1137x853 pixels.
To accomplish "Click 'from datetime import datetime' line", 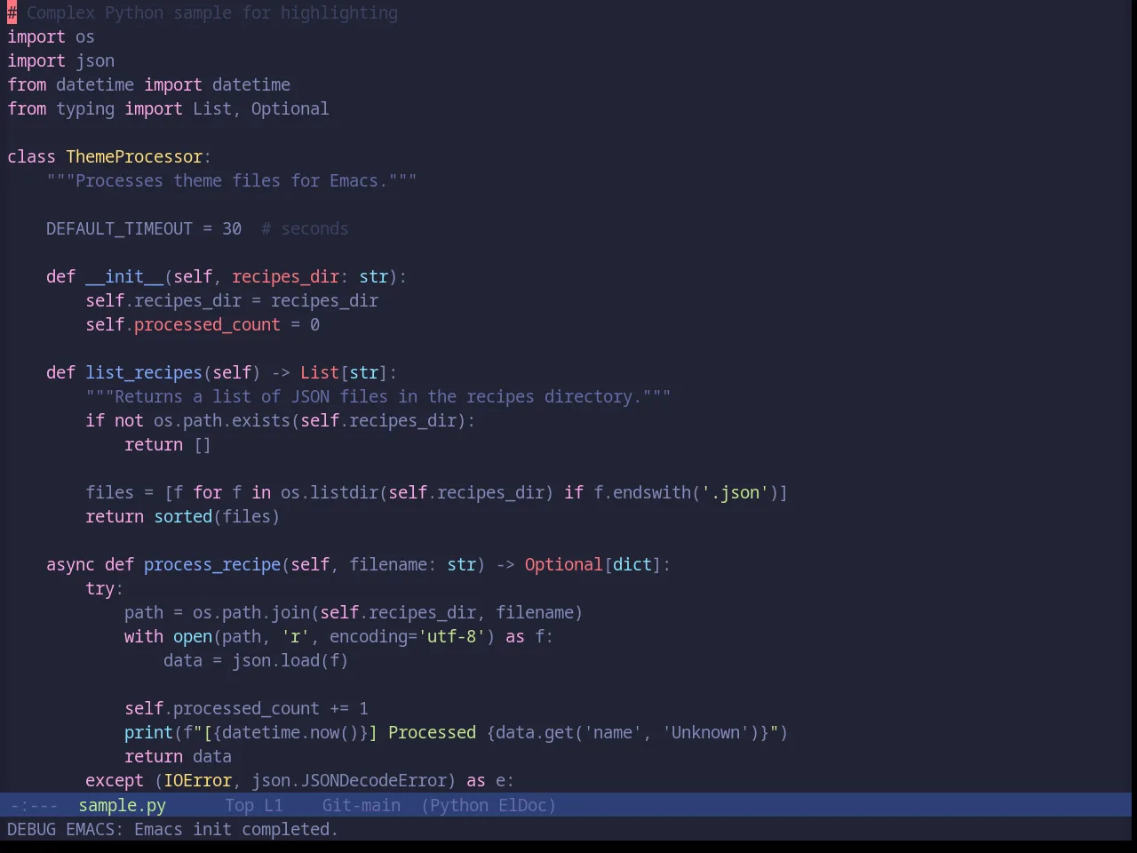I will pyautogui.click(x=148, y=84).
